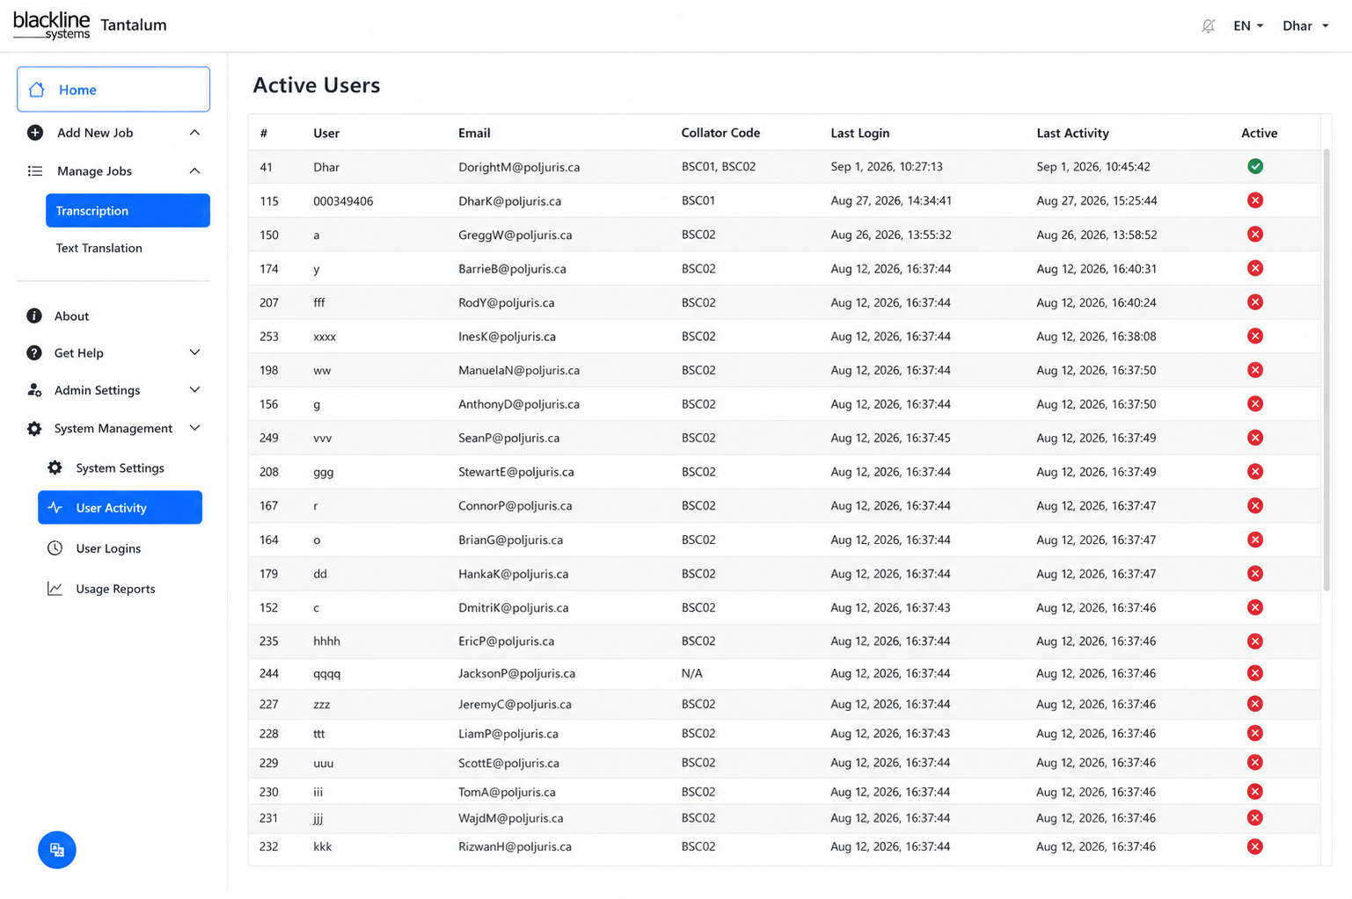Click the N/A collator code cell

click(x=692, y=673)
